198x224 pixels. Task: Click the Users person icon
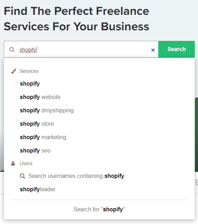coord(13,163)
